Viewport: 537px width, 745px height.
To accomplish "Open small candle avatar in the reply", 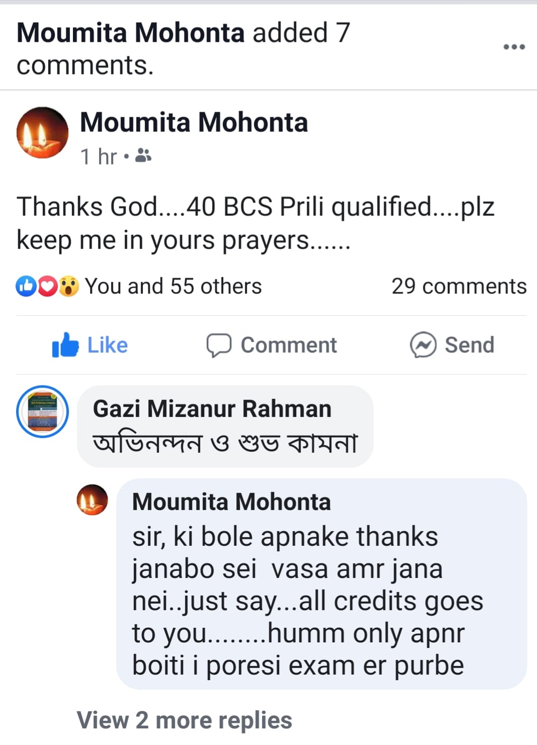I will (x=92, y=500).
